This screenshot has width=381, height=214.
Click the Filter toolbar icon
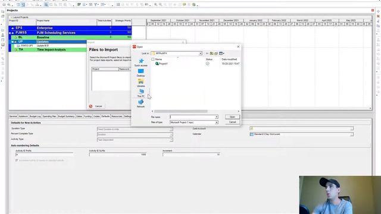[96, 5]
